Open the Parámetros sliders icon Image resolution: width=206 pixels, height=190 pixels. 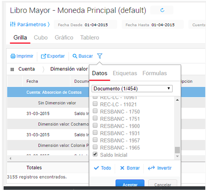[13, 24]
